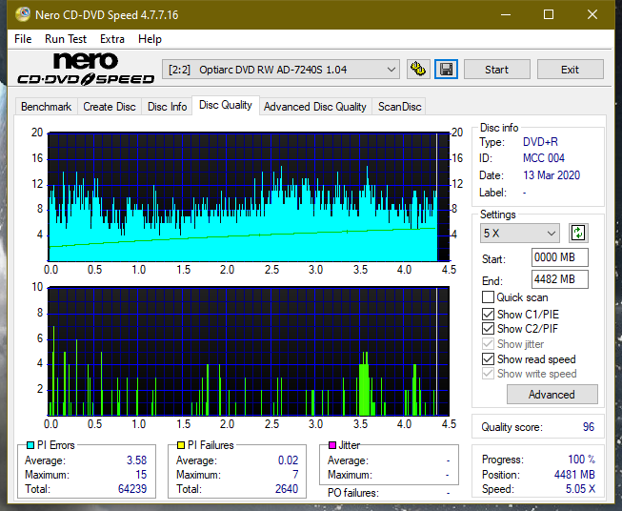Enable the Quick scan checkbox
Screen dimensions: 622x511
[x=488, y=297]
